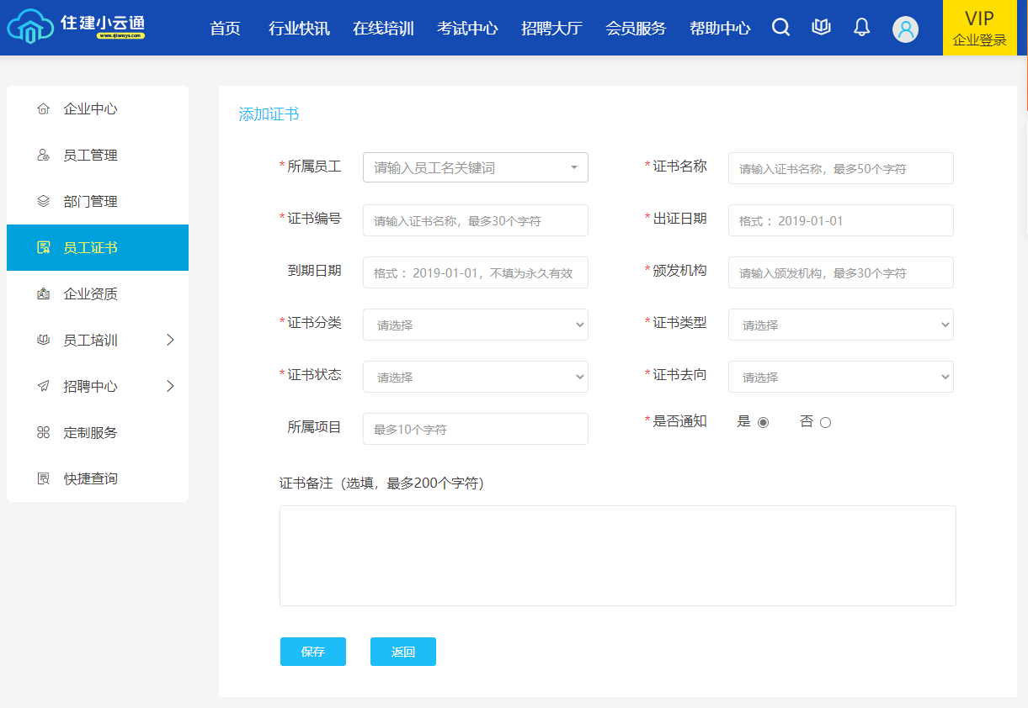This screenshot has height=708, width=1028.
Task: Click the user avatar icon
Action: (x=905, y=29)
